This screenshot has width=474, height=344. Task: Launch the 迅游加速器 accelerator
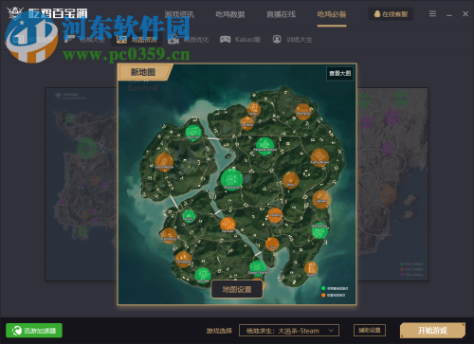tap(34, 331)
